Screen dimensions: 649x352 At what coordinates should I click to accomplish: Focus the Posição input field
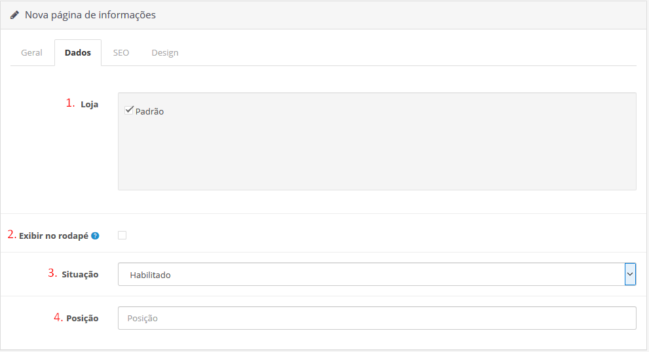tap(377, 318)
